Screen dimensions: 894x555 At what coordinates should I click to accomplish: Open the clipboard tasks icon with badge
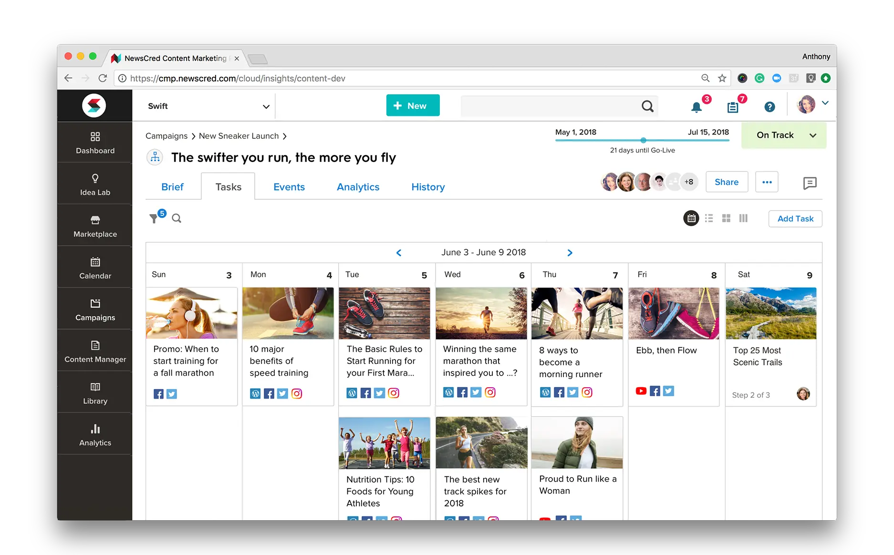tap(733, 107)
